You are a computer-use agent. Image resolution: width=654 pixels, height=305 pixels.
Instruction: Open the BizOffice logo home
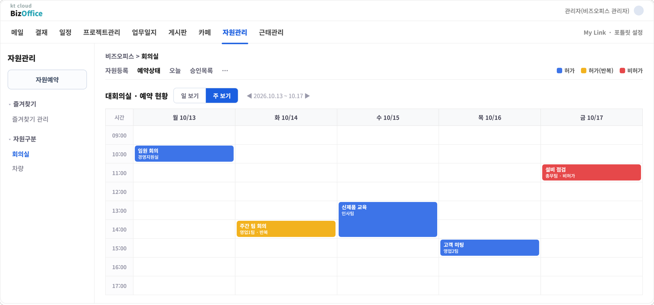coord(26,10)
